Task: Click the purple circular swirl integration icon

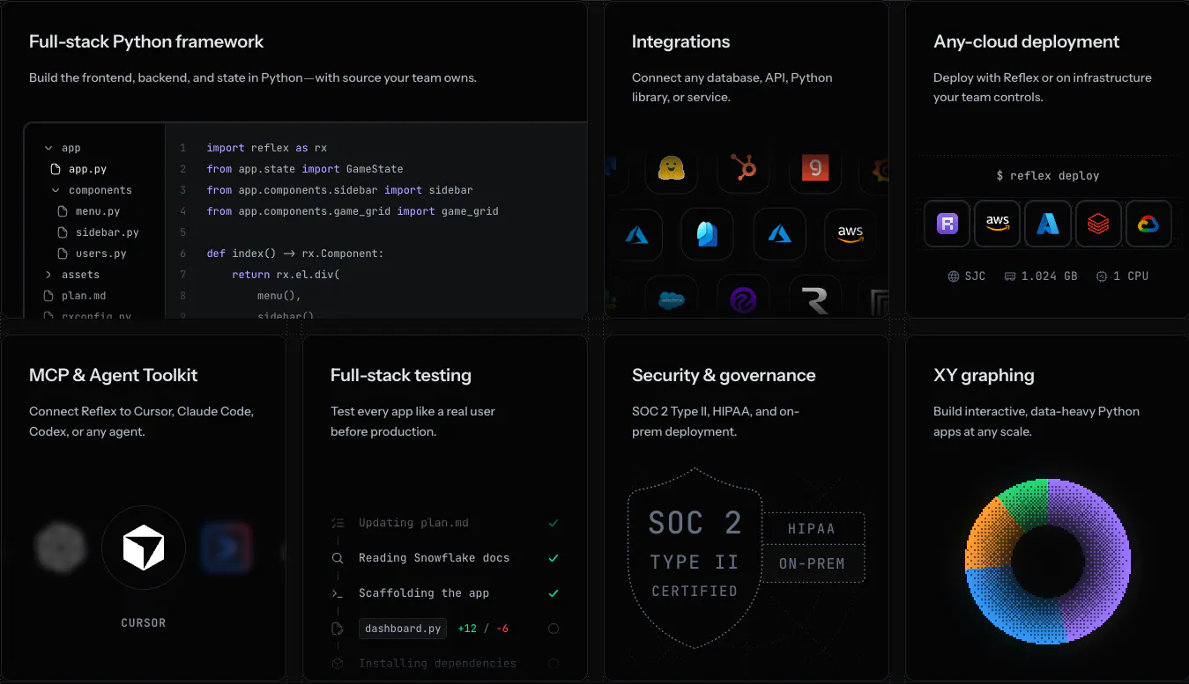Action: coord(743,299)
